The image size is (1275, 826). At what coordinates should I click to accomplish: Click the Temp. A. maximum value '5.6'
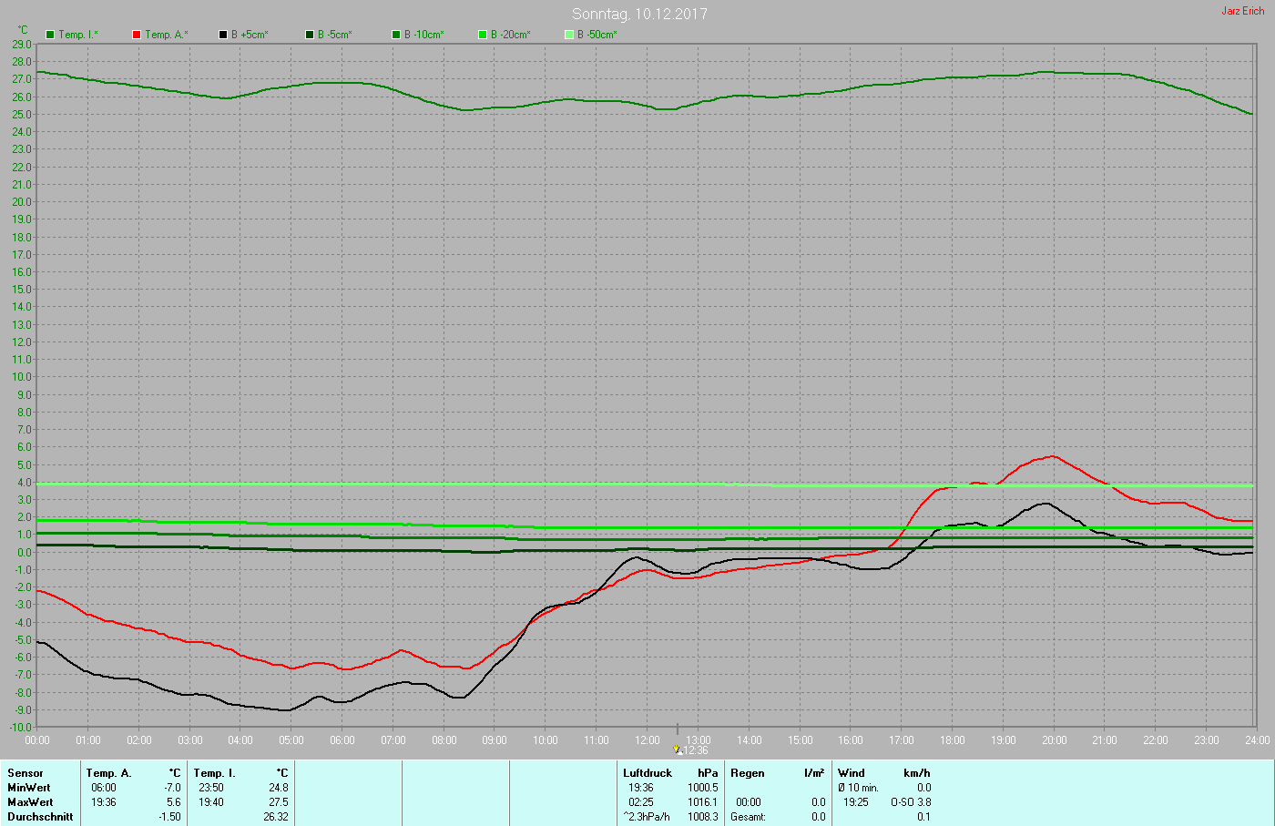[173, 802]
